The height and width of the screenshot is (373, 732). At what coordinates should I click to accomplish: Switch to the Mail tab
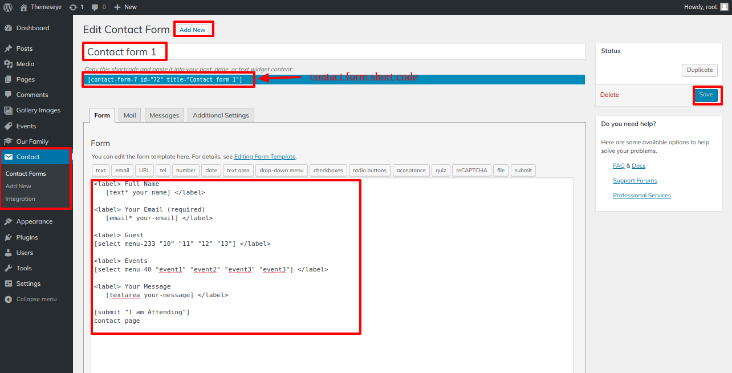pyautogui.click(x=130, y=115)
